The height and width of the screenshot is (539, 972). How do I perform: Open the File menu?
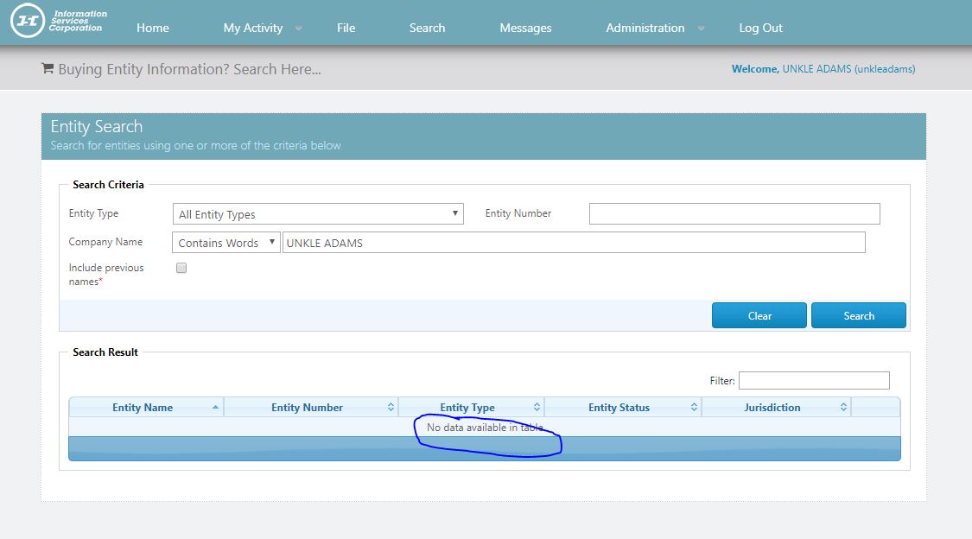[346, 28]
